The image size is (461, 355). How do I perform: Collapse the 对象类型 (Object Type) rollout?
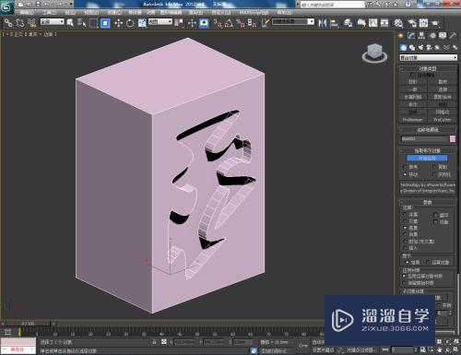428,68
